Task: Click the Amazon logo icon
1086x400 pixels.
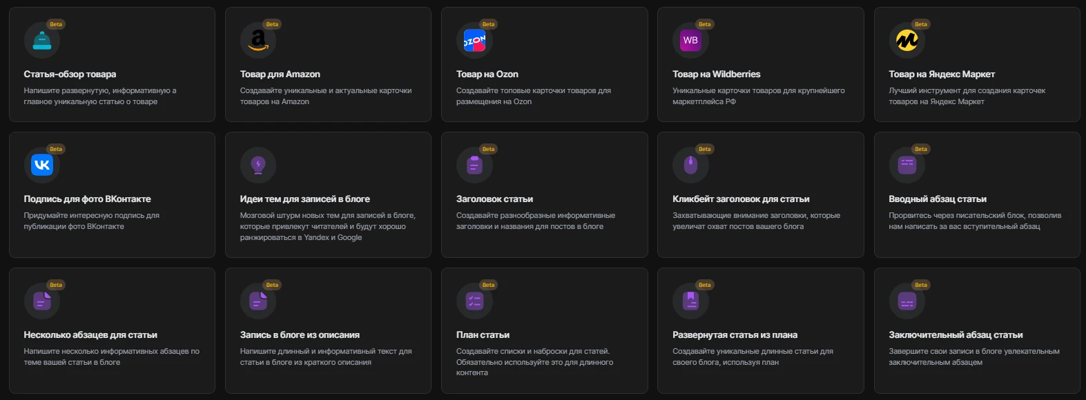Action: coord(258,41)
